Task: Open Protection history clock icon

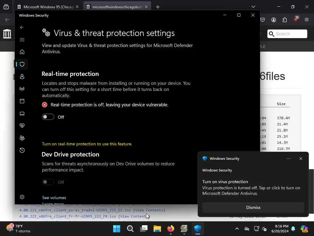Action: [x=22, y=150]
